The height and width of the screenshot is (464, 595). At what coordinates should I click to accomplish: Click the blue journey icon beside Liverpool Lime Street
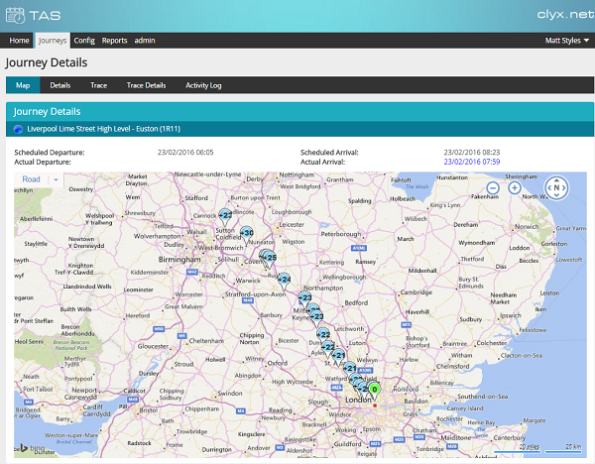[18, 128]
